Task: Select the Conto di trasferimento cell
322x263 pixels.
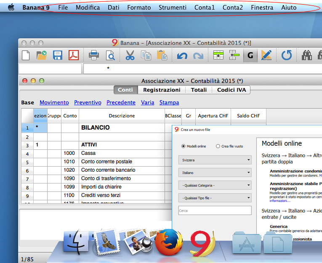Action: [122, 178]
